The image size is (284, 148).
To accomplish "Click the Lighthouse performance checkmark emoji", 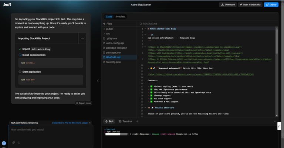I will [x=151, y=89].
